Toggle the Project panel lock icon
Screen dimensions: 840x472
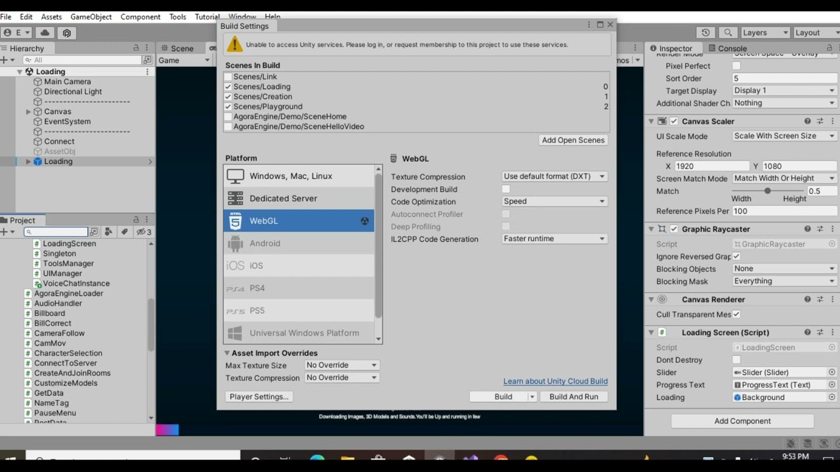(136, 220)
